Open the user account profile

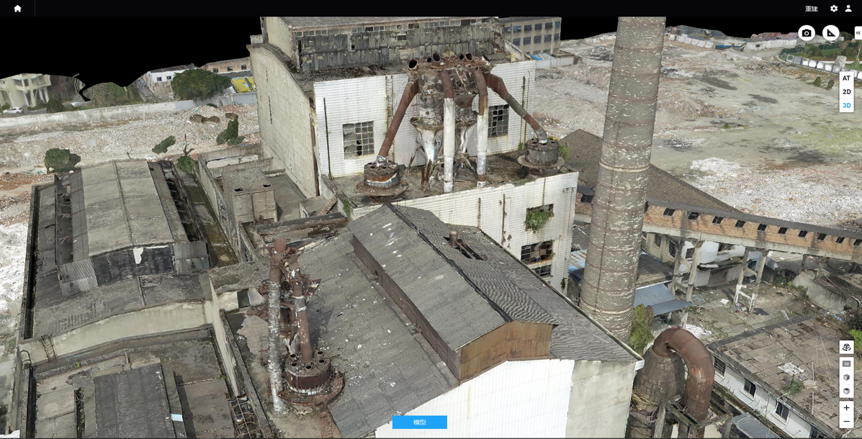tap(848, 9)
